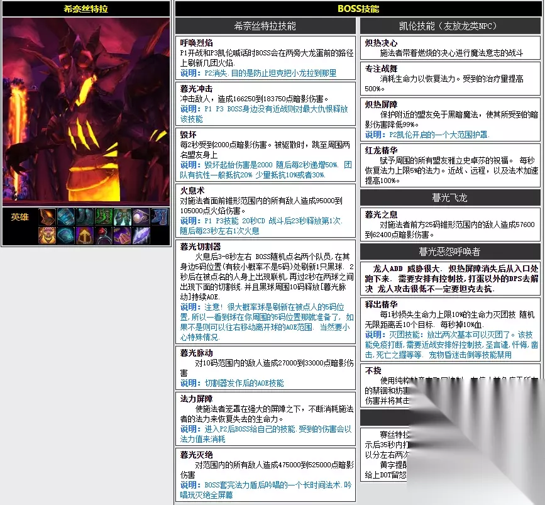Viewport: 545px width, 505px height.
Task: Click the golden face mask loot icon
Action: click(47, 235)
